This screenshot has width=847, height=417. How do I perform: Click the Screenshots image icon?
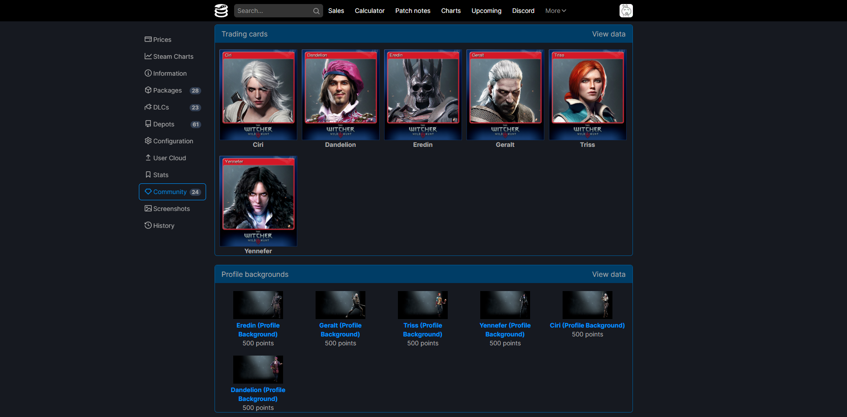point(148,208)
